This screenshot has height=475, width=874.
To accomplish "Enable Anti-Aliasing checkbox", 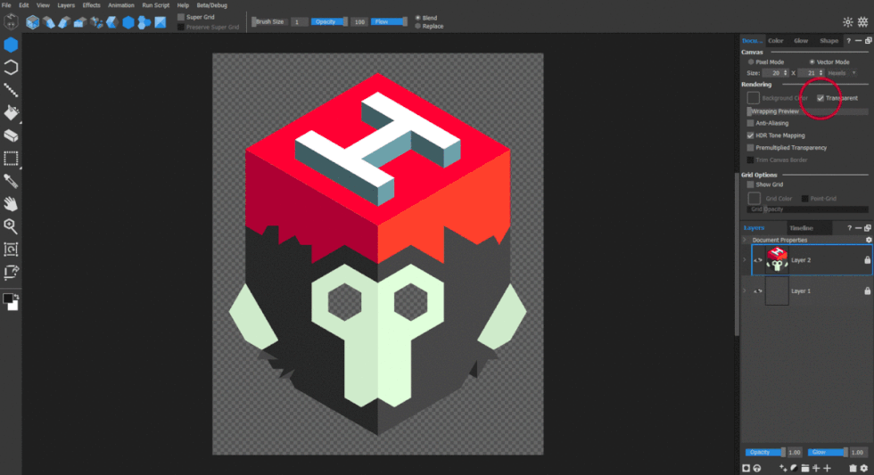I will coord(750,123).
